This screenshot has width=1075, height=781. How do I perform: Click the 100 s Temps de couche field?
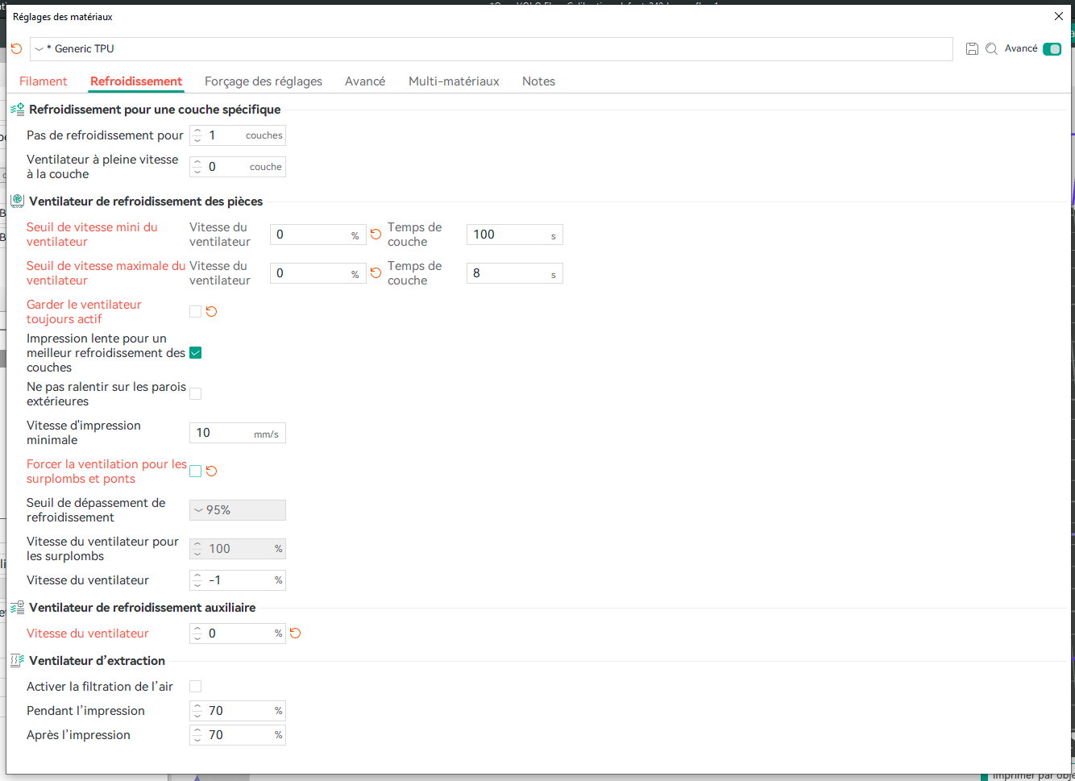(514, 235)
